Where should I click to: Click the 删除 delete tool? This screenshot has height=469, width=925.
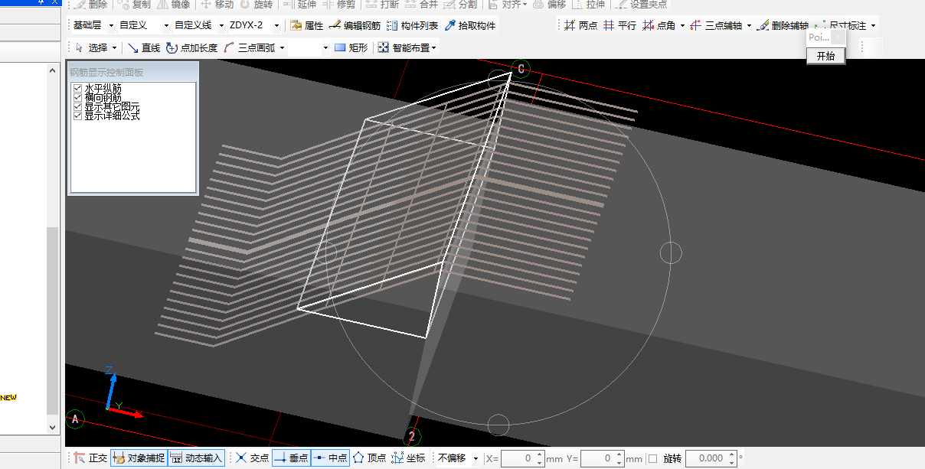pyautogui.click(x=92, y=4)
